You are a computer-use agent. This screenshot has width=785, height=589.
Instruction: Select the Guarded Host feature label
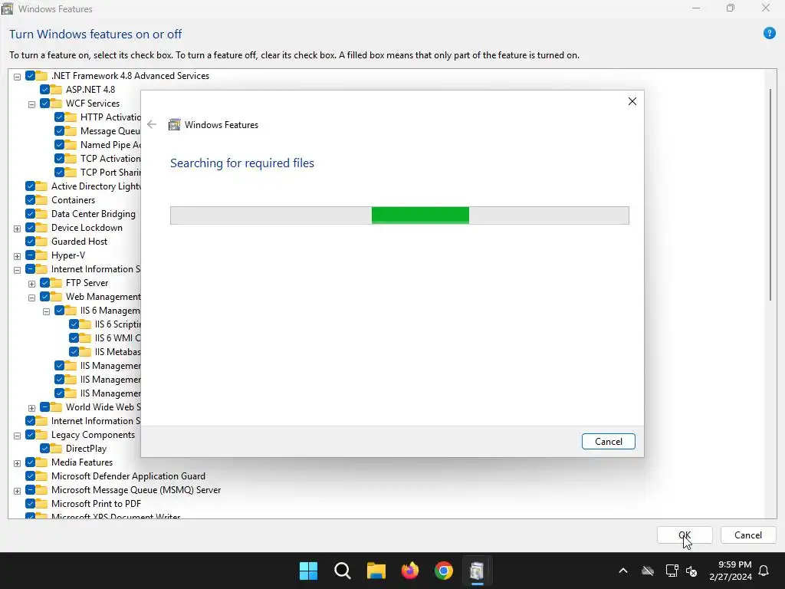[79, 241]
